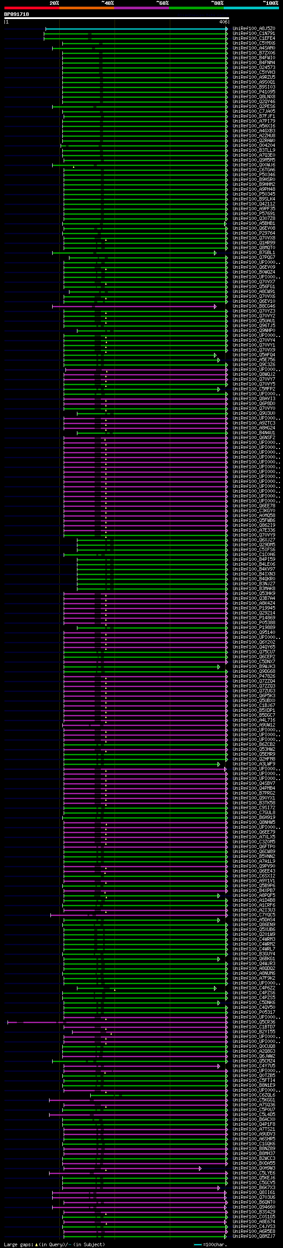283x1248 pixels.
Task: Pick hit UniRef100_Q6EE78
Action: pyautogui.click(x=254, y=506)
